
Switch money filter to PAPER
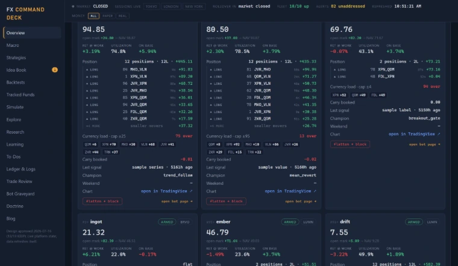pyautogui.click(x=107, y=16)
